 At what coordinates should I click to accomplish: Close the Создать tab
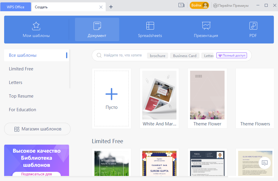(x=101, y=7)
